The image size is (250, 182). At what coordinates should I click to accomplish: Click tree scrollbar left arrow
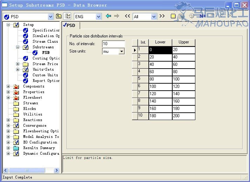[x=6, y=170]
